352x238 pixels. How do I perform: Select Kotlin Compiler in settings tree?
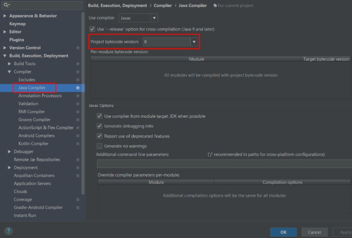(x=33, y=144)
